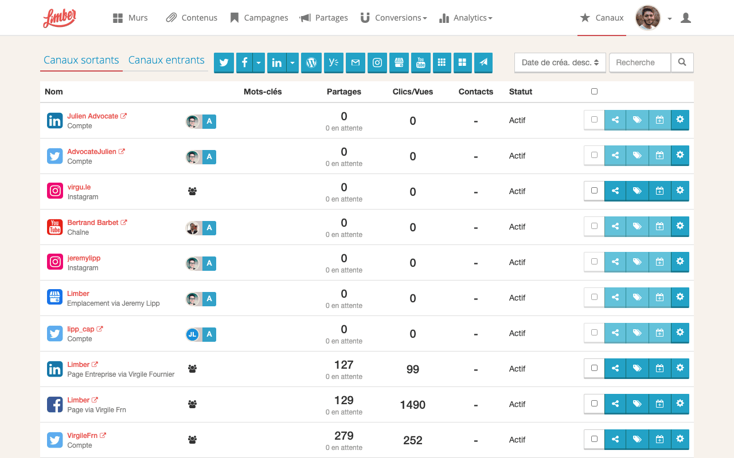The height and width of the screenshot is (458, 734).
Task: Open the VirgileFrn Twitter link
Action: click(x=87, y=436)
